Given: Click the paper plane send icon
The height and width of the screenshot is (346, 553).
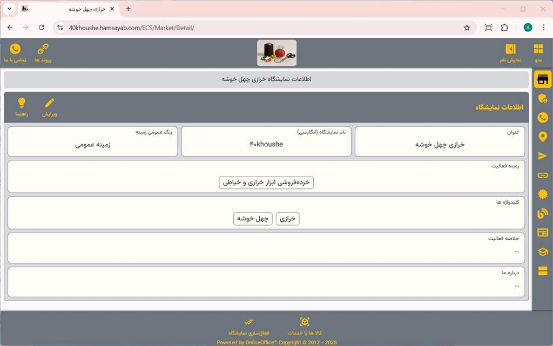Looking at the screenshot, I should point(543,156).
